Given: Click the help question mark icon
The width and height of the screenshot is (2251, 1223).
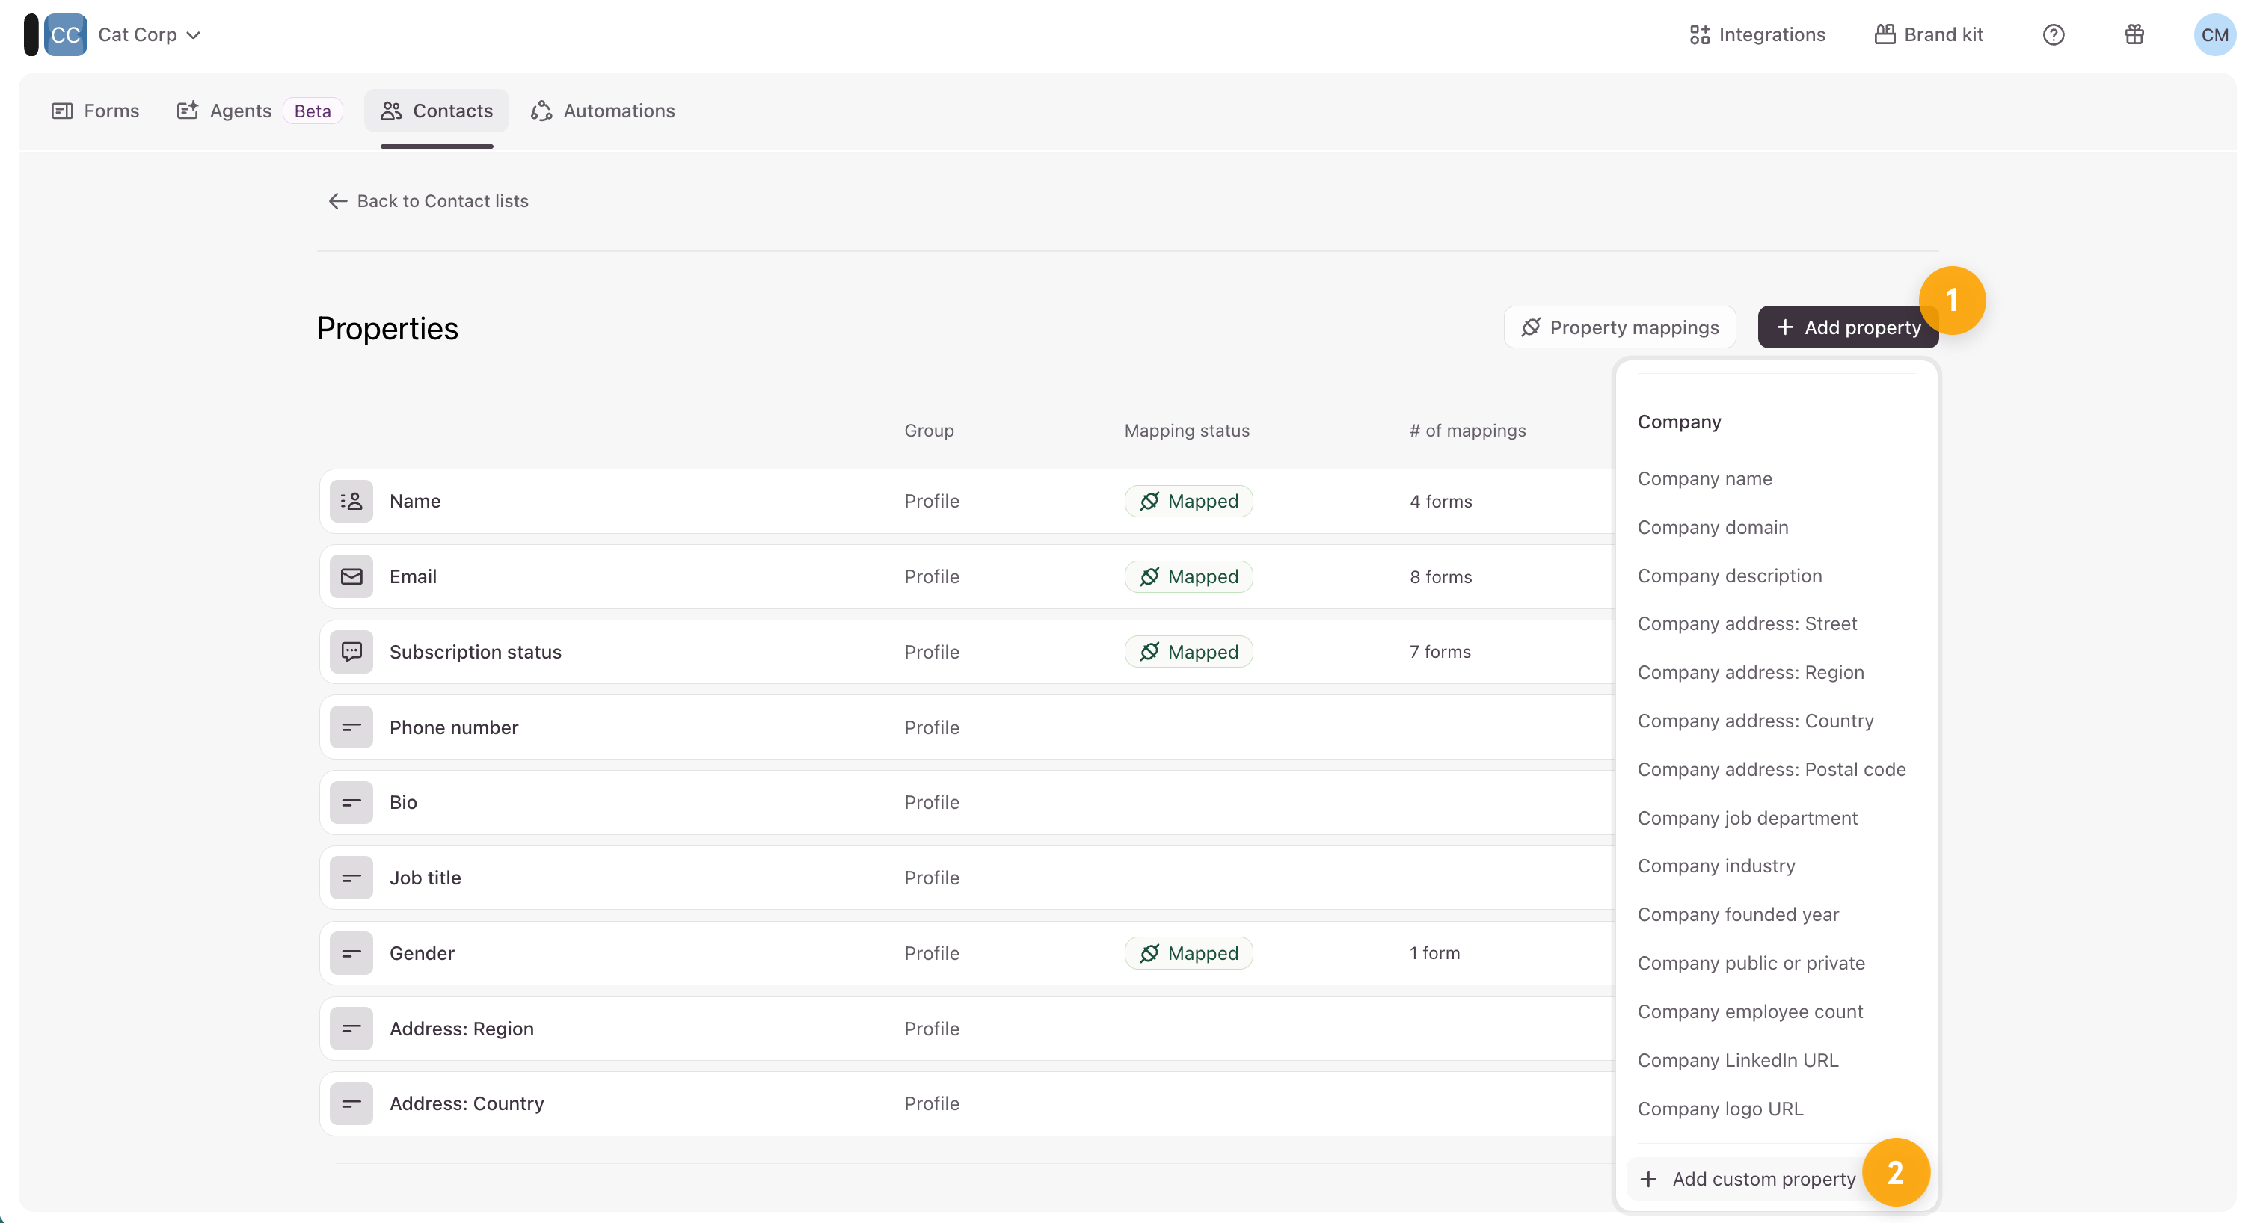Looking at the screenshot, I should tap(2053, 35).
